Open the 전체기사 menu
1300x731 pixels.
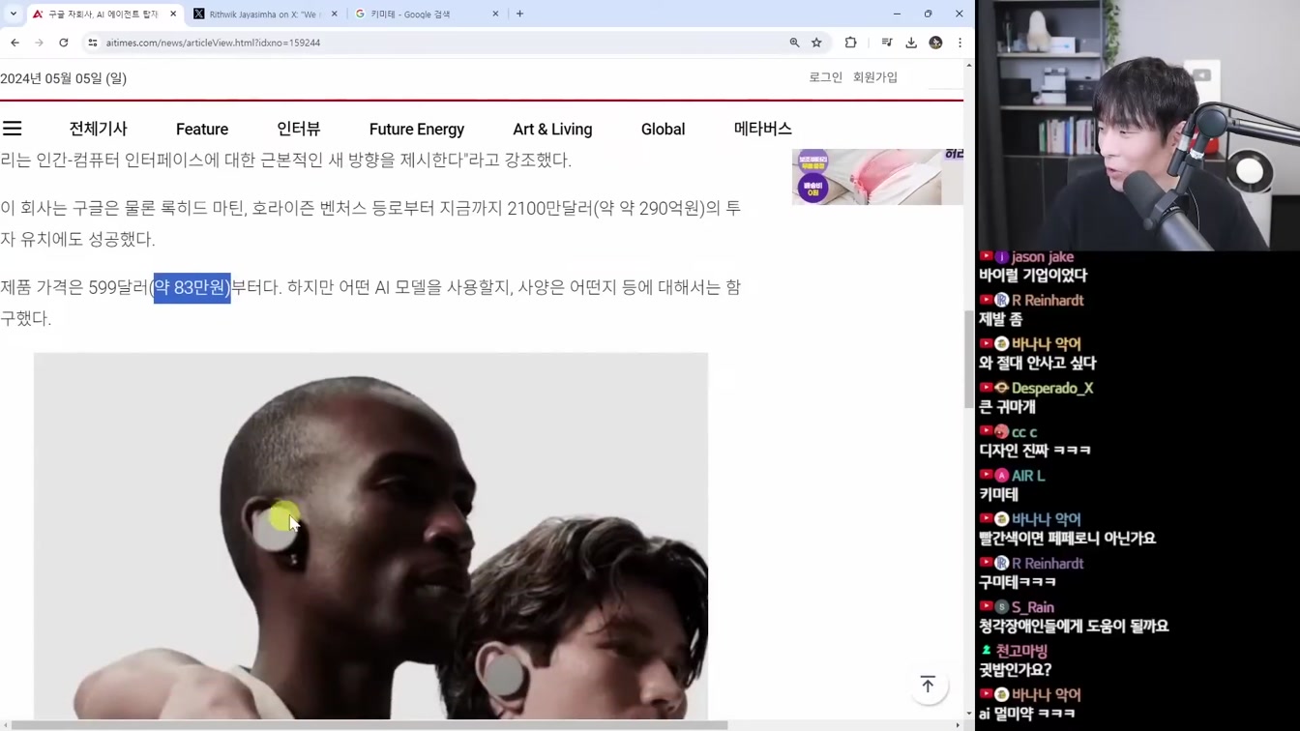pos(98,129)
